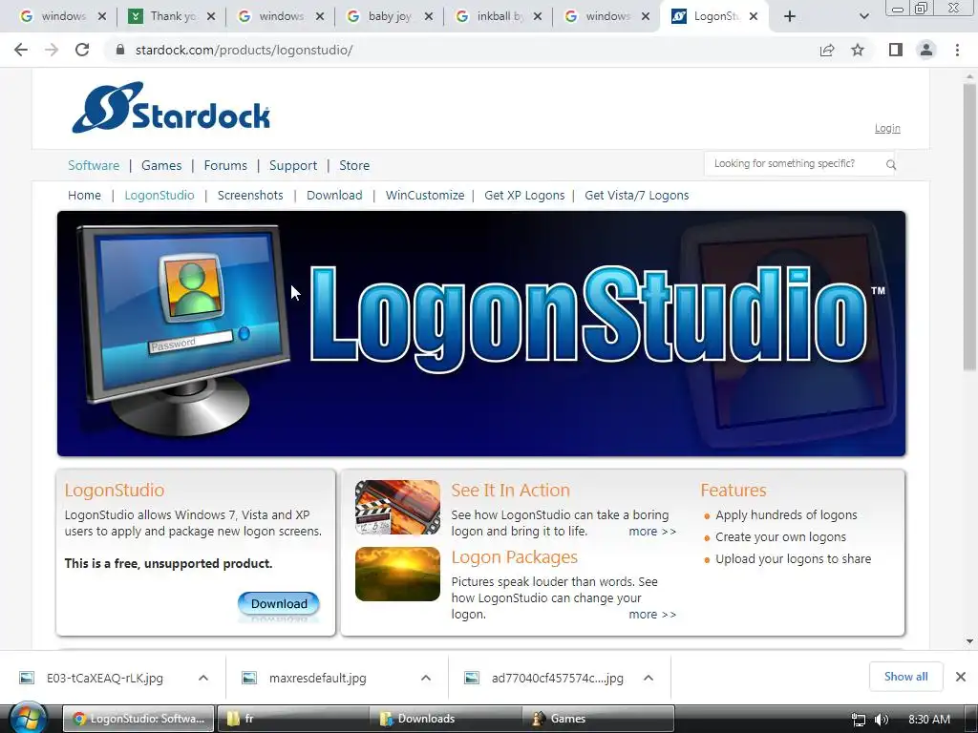Close the 'Thank you' tab
The width and height of the screenshot is (978, 733).
pyautogui.click(x=211, y=16)
